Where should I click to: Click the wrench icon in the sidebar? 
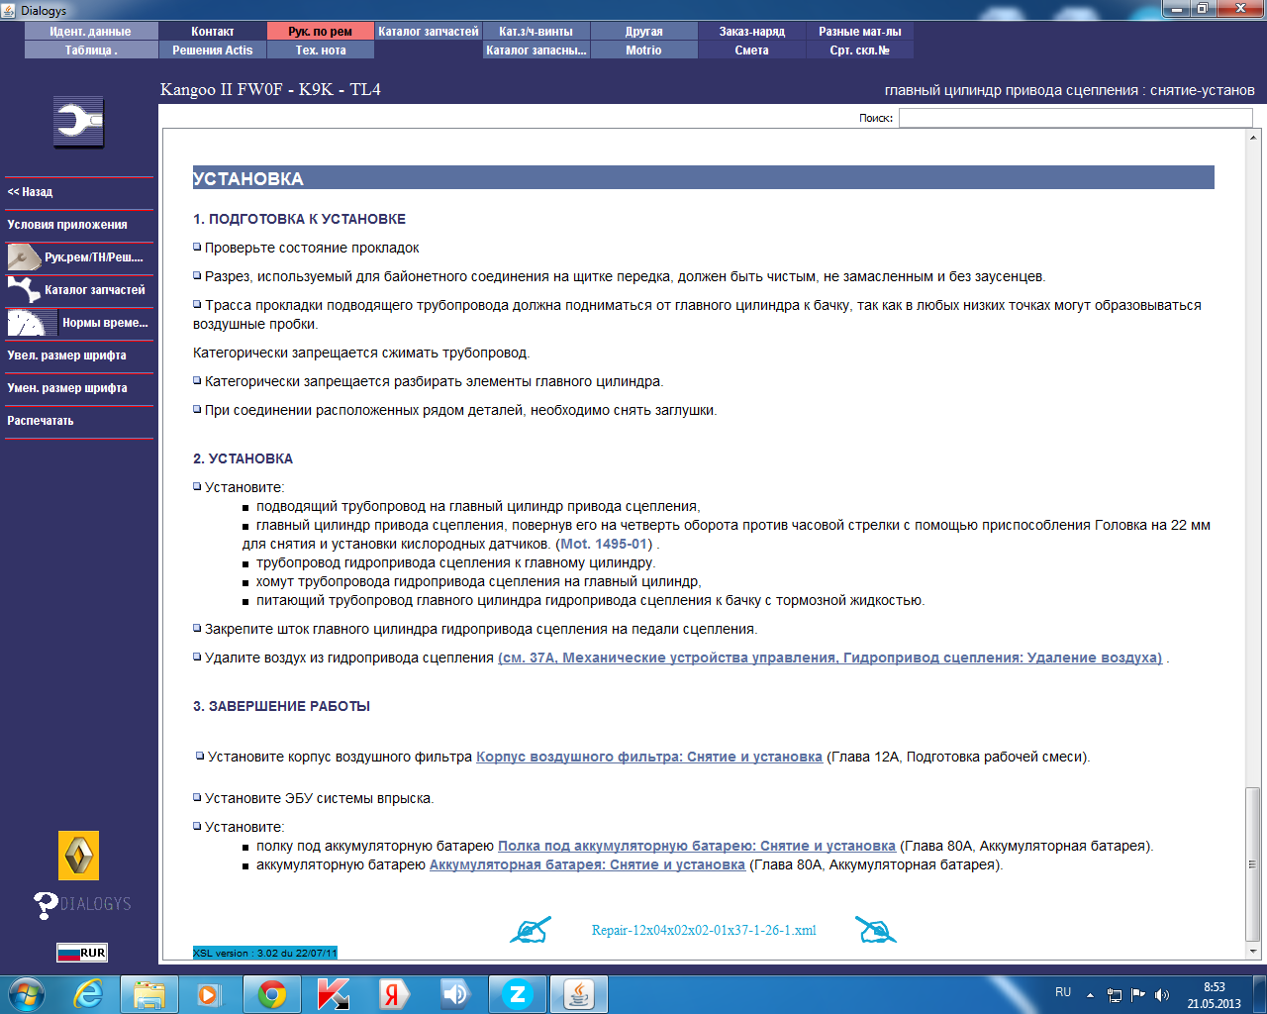coord(78,123)
